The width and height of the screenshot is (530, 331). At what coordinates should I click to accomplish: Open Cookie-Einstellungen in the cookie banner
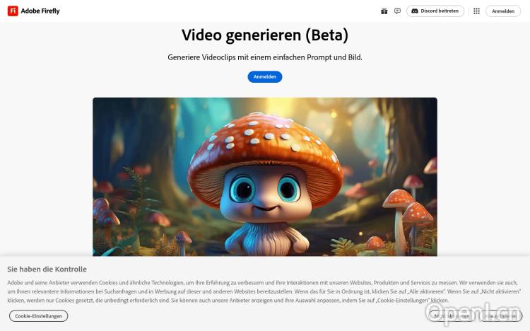click(x=39, y=315)
